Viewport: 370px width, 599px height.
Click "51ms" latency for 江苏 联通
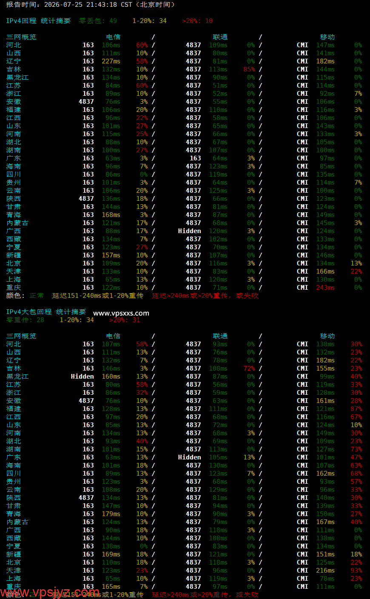(220, 86)
